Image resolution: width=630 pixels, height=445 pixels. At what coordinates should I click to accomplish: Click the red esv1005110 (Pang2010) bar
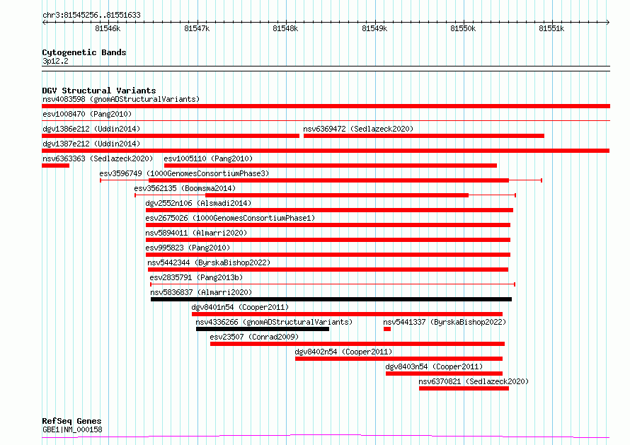pyautogui.click(x=331, y=166)
